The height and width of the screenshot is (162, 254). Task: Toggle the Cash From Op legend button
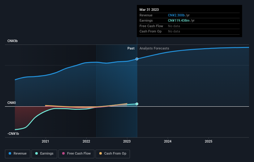pyautogui.click(x=113, y=154)
